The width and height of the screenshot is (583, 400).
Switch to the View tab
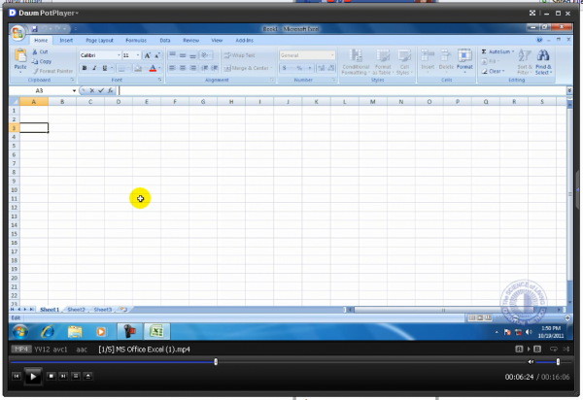[x=217, y=41]
